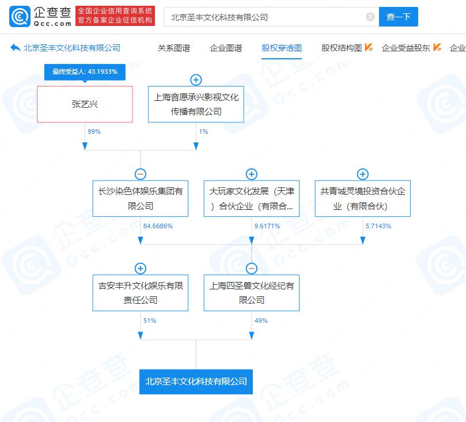Viewport: 466px width, 422px height.
Task: Click the 最终受益人 43.1933% label
Action: [x=85, y=71]
